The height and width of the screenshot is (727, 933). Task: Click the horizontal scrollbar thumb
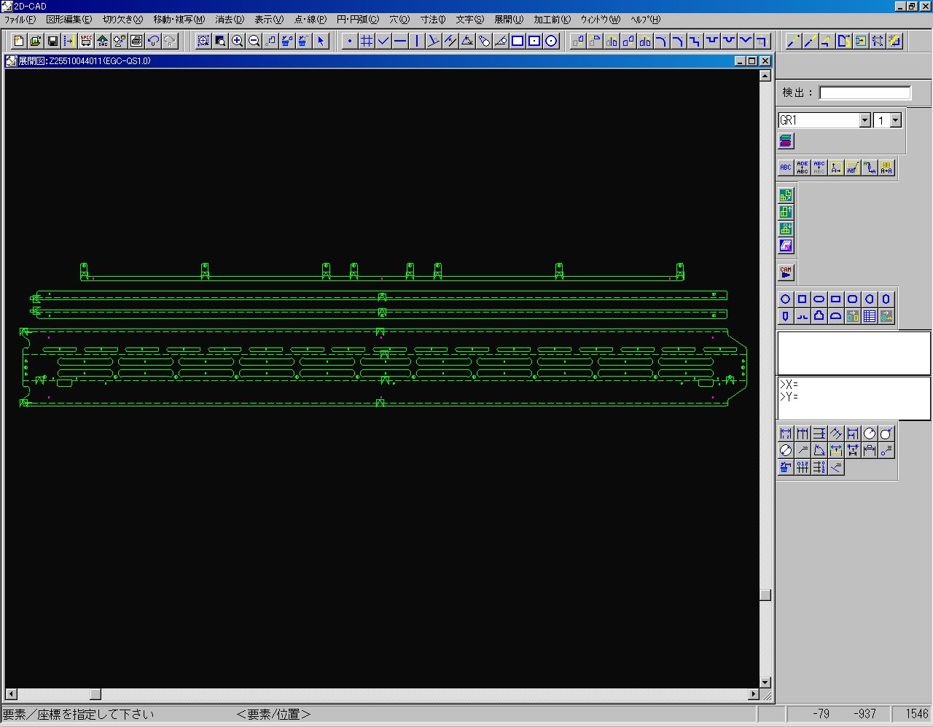(95, 694)
